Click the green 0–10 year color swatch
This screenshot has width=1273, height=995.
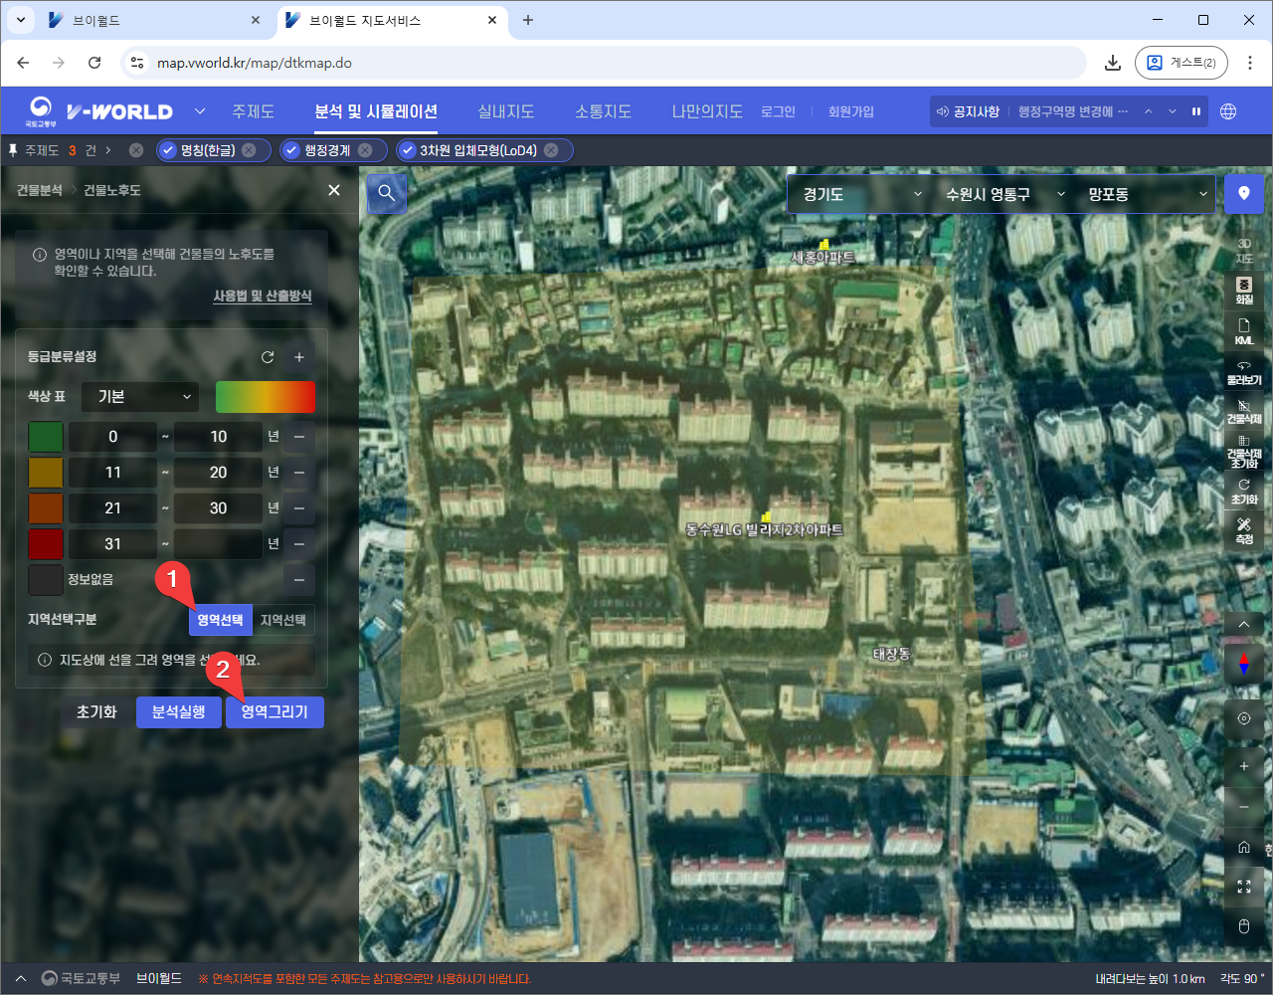point(46,437)
